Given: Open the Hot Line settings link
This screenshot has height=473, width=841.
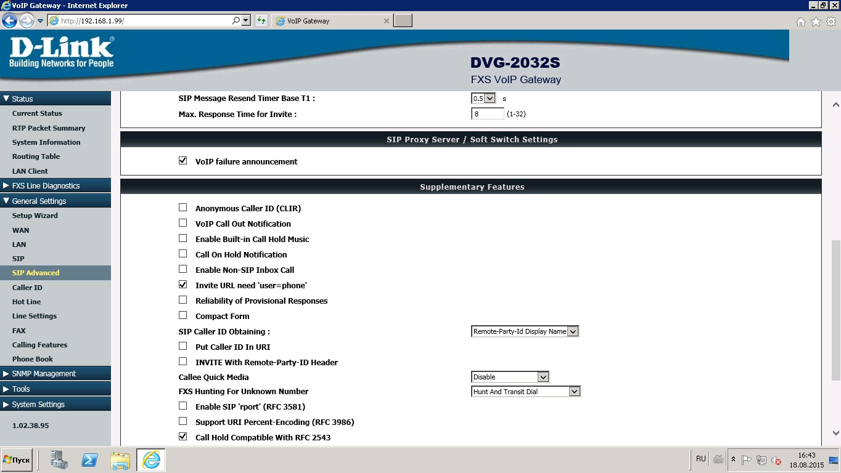Looking at the screenshot, I should pyautogui.click(x=27, y=302).
